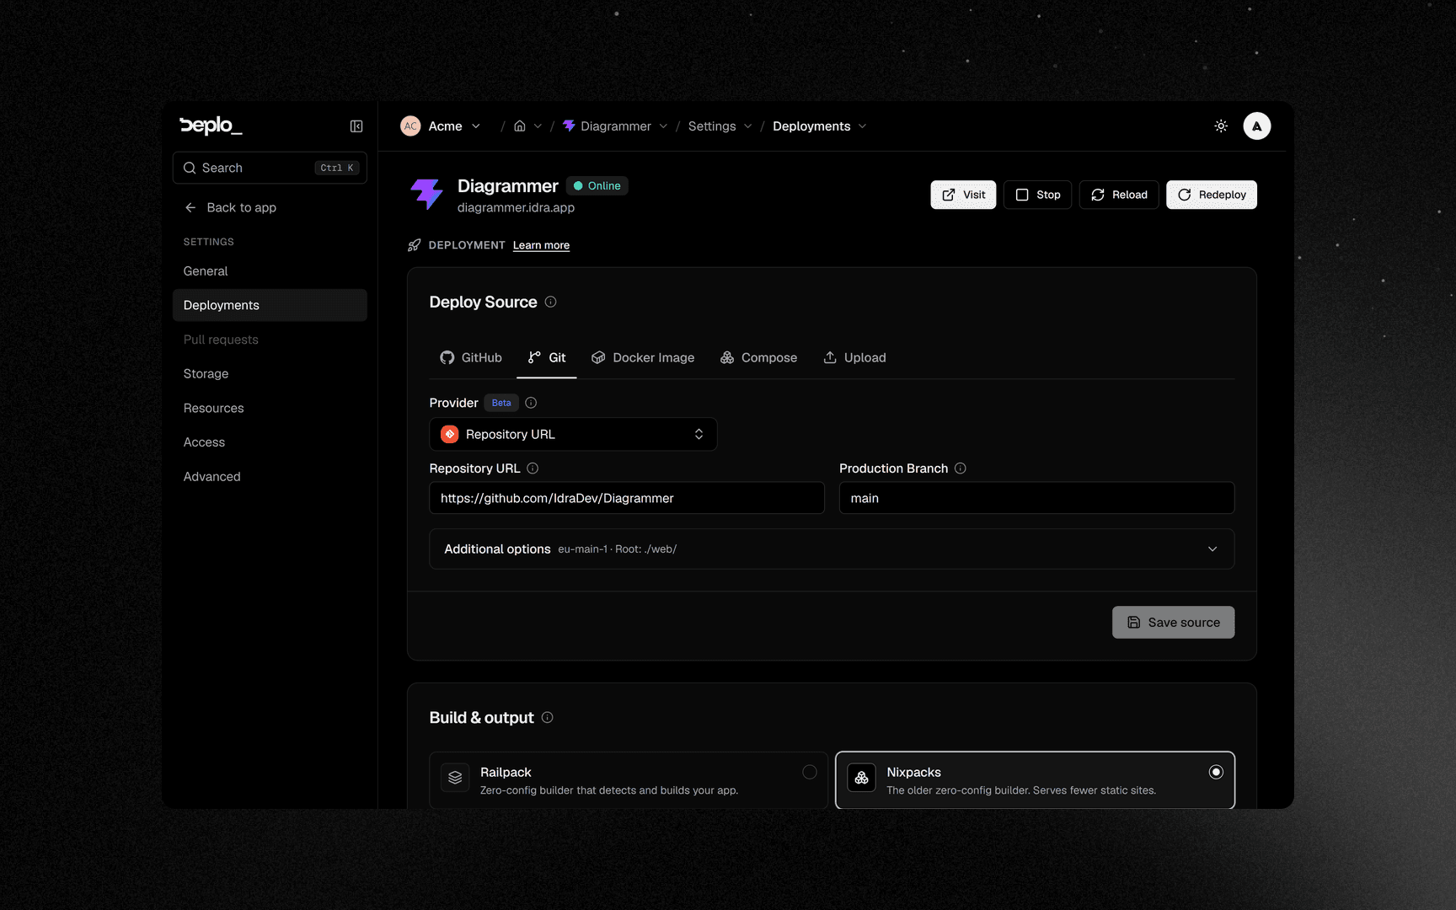Select the Git source tab
The image size is (1456, 910).
point(547,358)
